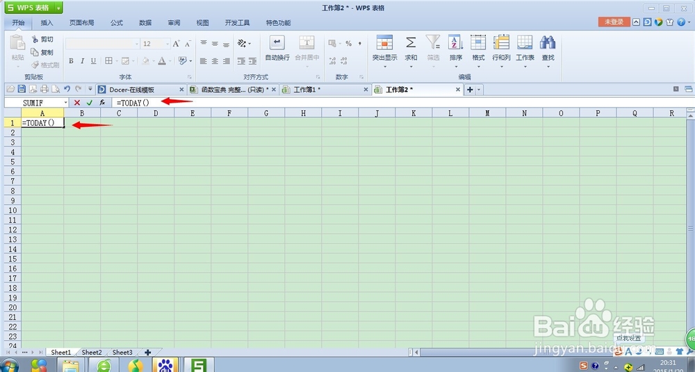Open the font size 12 dropdown
The width and height of the screenshot is (695, 372).
[x=167, y=44]
